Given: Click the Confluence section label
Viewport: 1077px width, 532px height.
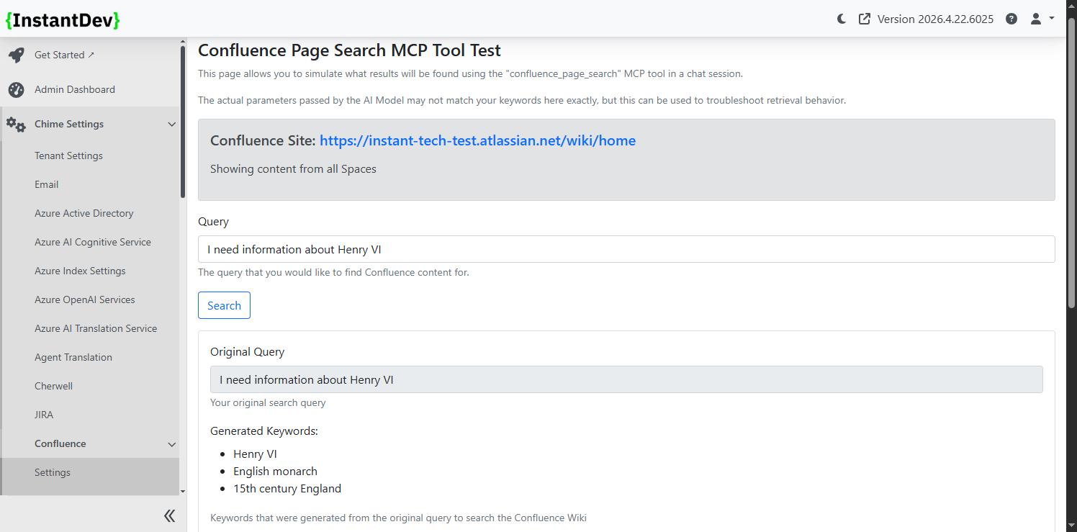Looking at the screenshot, I should [60, 443].
